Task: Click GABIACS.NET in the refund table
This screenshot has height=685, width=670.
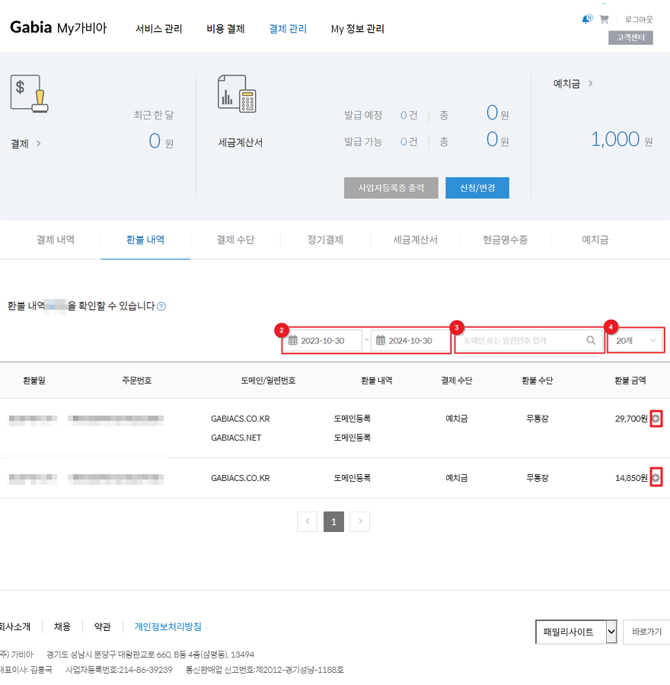Action: [x=236, y=438]
